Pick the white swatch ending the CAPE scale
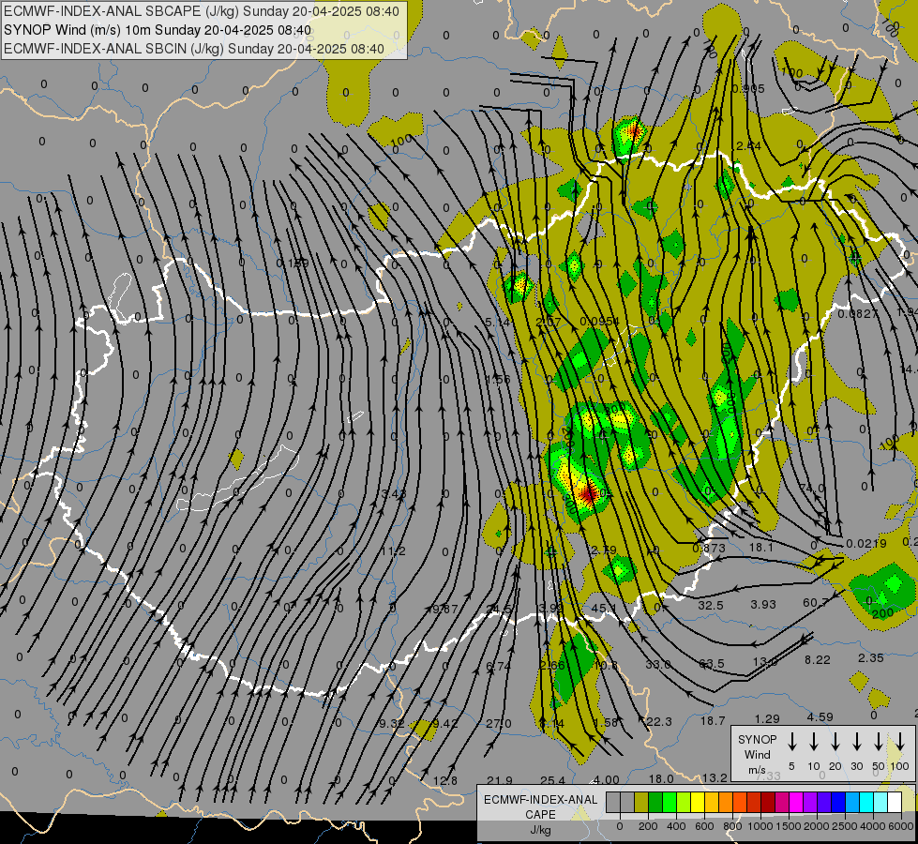 [x=895, y=802]
